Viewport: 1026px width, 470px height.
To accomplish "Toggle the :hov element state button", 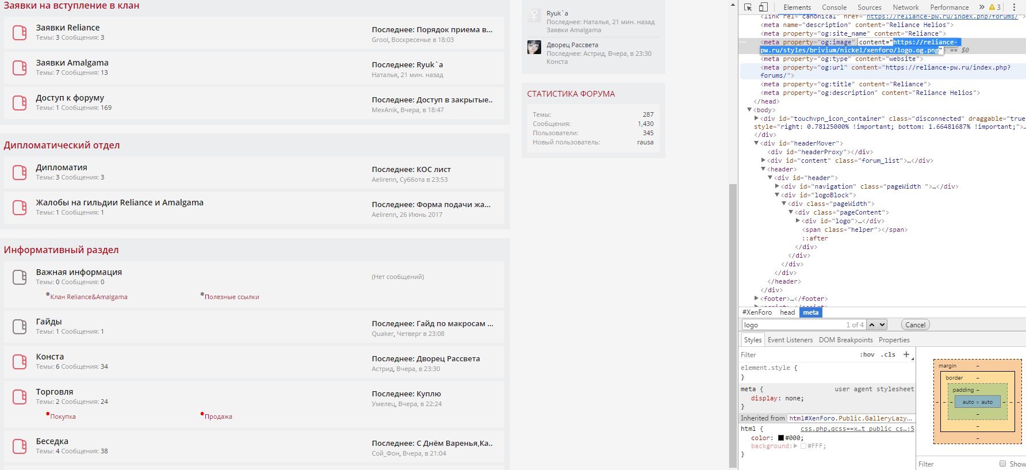I will tap(867, 355).
